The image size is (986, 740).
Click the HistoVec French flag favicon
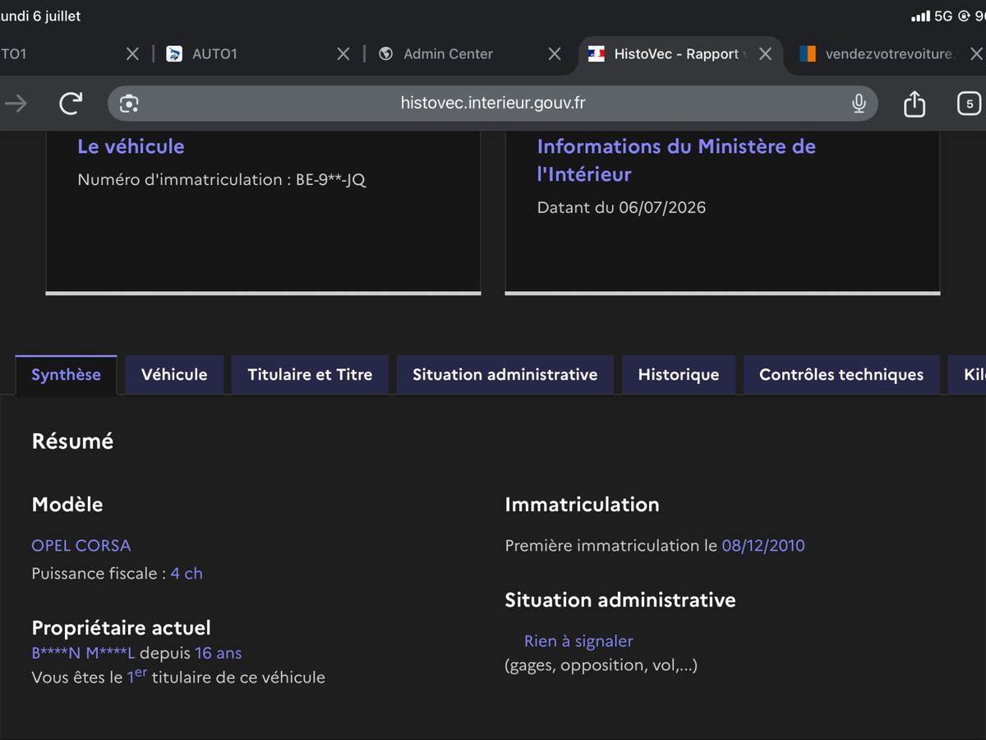[597, 53]
